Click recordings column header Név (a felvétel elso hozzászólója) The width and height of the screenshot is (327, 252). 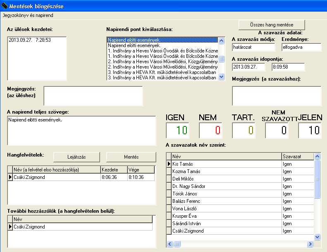[x=57, y=170]
